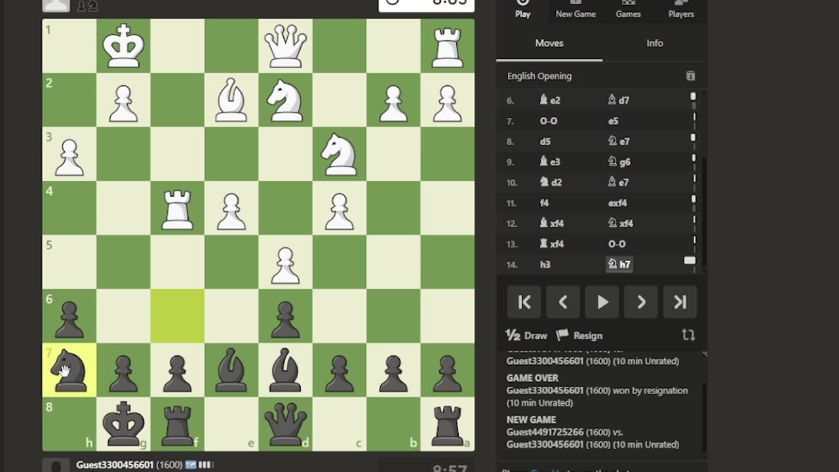Switch to the Info tab
839x472 pixels.
tap(655, 43)
